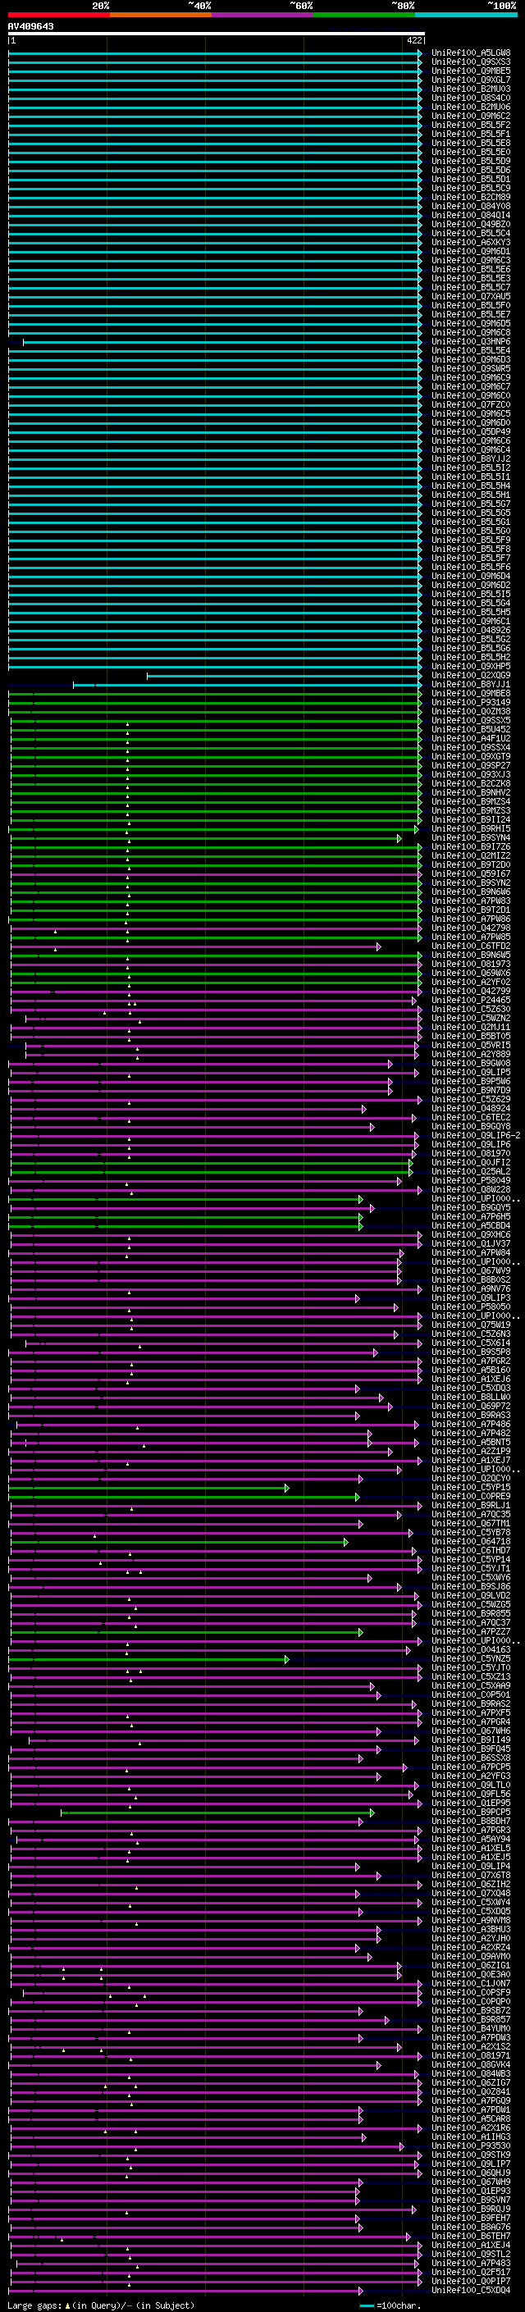
Task: Select label UniRef100_A5CAR8
Action: click(x=471, y=2119)
